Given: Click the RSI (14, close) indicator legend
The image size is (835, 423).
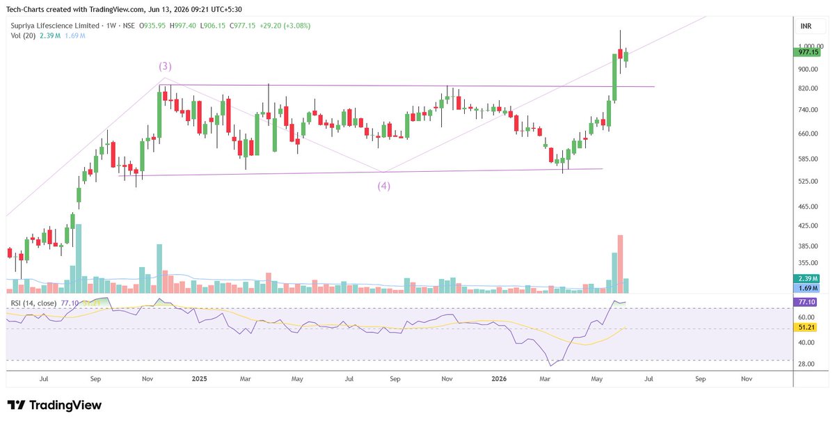Looking at the screenshot, I should [x=34, y=303].
